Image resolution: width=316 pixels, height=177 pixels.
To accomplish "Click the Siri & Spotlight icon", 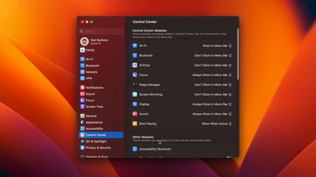I will (x=82, y=141).
